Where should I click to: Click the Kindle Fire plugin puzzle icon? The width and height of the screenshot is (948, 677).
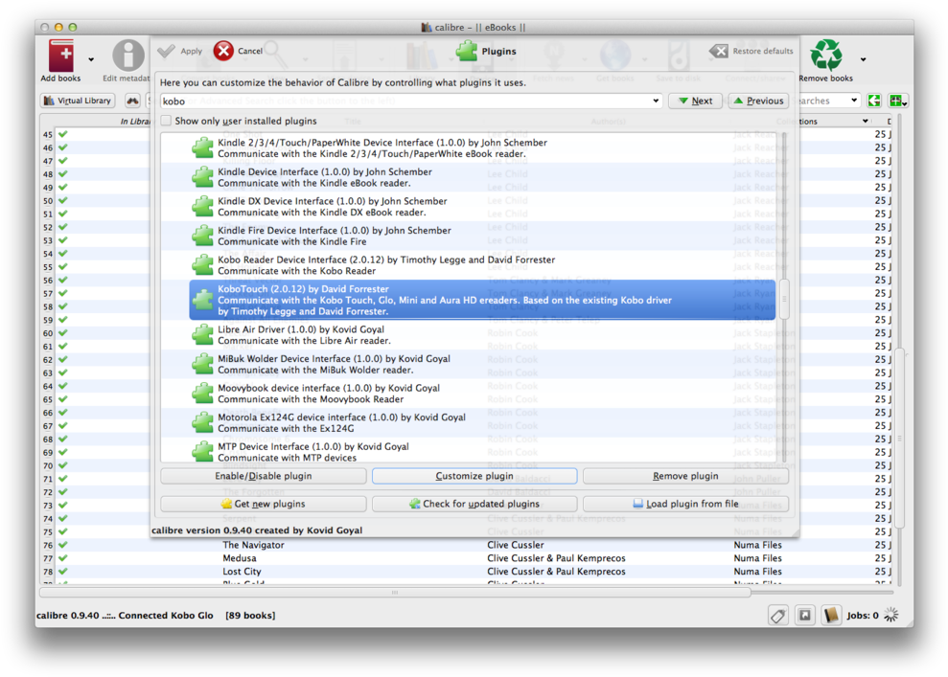coord(202,237)
